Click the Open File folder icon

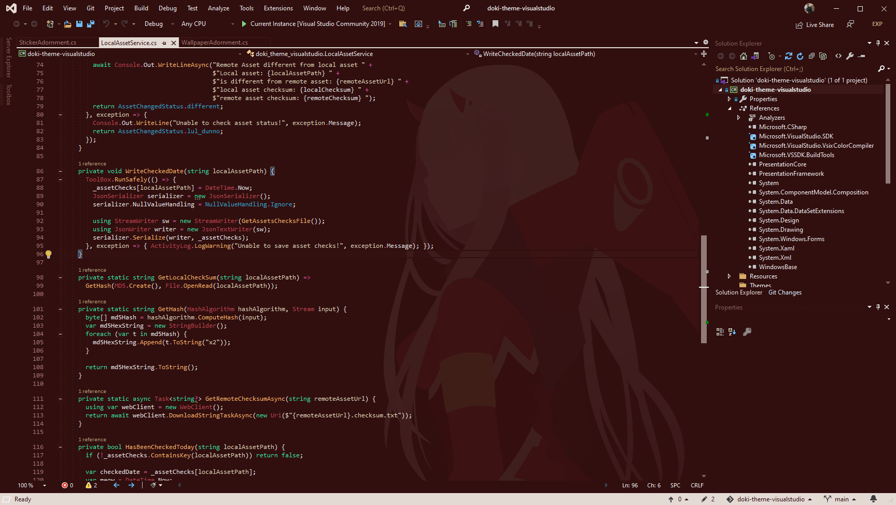68,24
